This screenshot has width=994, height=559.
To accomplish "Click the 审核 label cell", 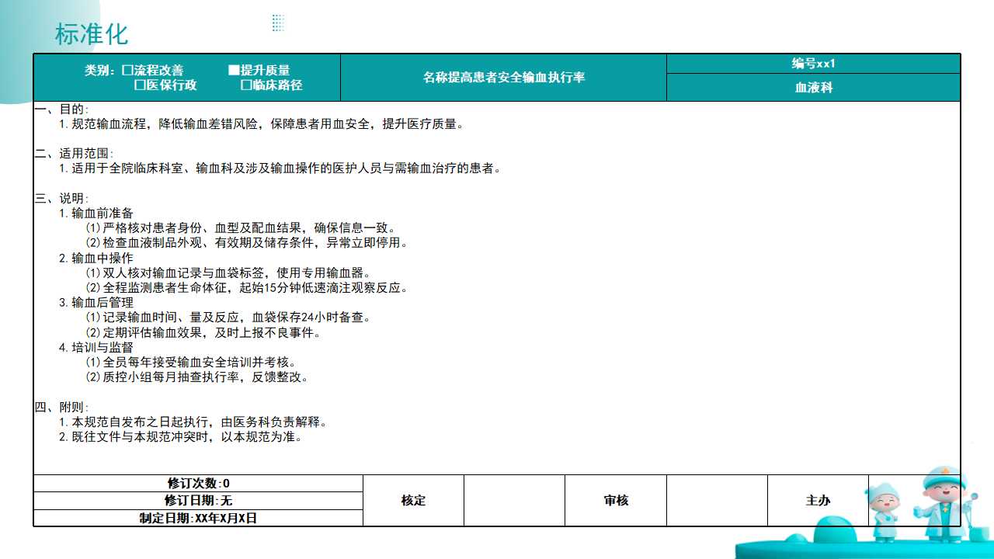I will point(616,501).
